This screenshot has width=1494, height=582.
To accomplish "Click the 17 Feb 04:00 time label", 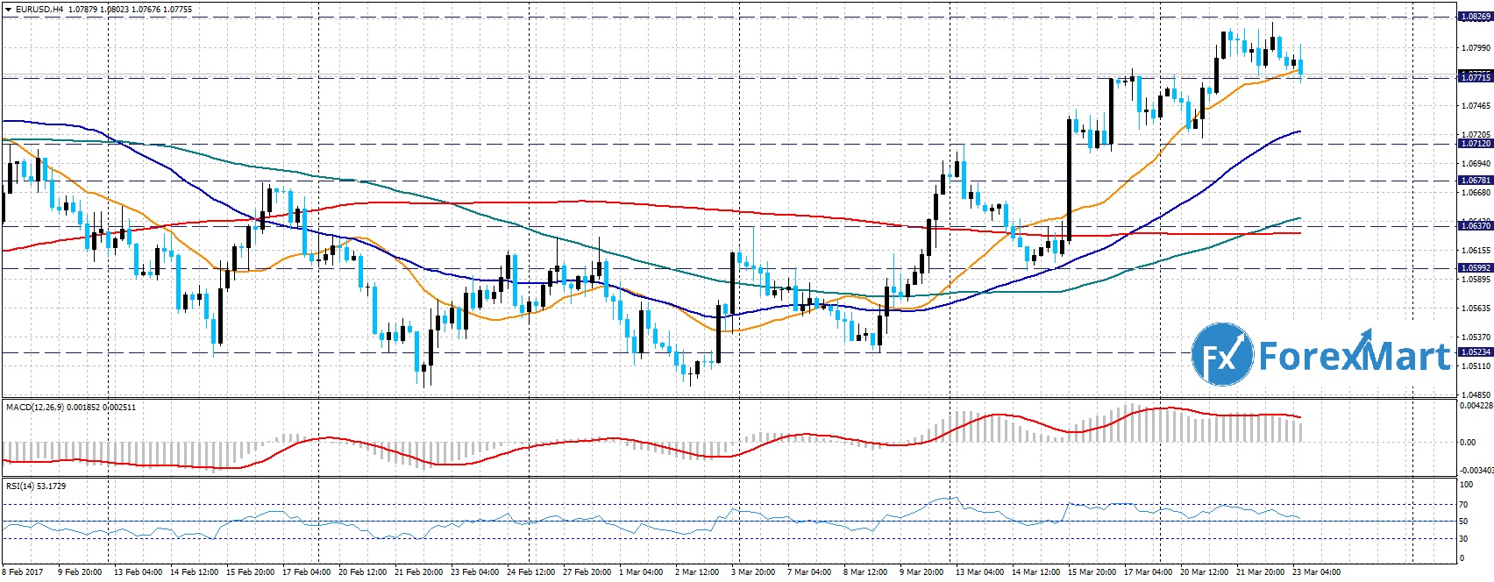I will coord(308,572).
